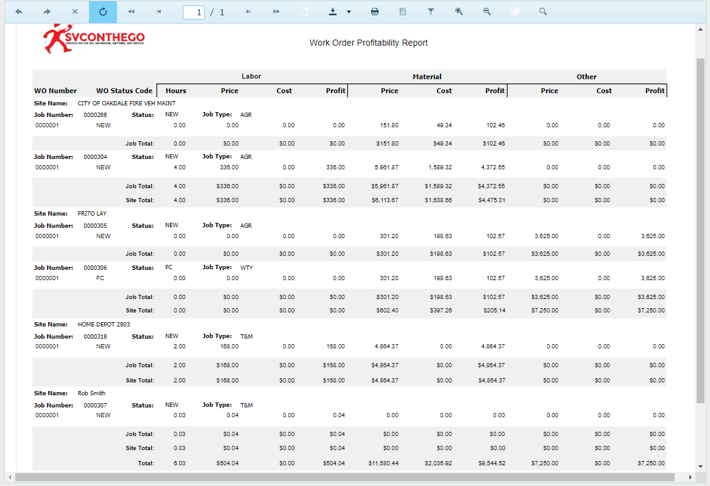Select site name HOME DEPOT 2803
This screenshot has height=486, width=710.
click(104, 324)
